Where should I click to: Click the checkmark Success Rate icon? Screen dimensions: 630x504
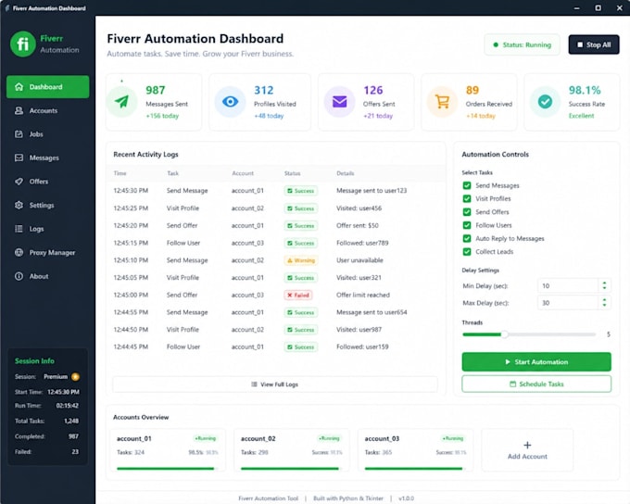545,102
